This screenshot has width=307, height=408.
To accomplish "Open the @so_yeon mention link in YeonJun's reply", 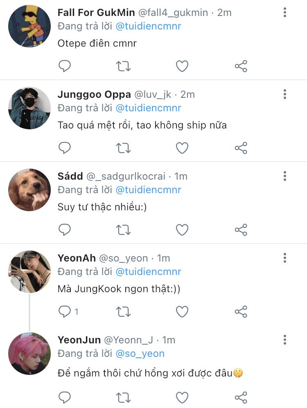I will 140,354.
